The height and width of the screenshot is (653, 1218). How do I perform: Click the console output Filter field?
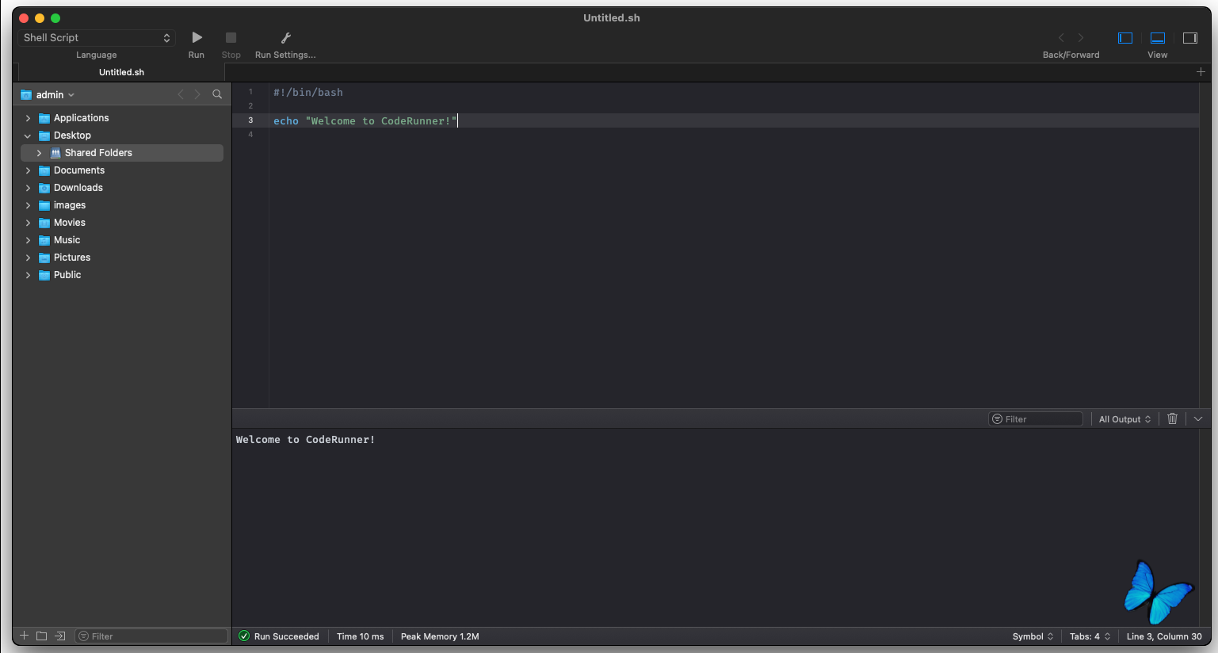1036,419
